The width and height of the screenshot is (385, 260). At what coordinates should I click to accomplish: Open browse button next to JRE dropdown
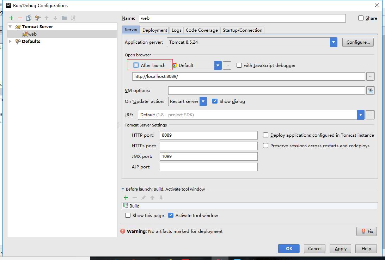point(370,115)
